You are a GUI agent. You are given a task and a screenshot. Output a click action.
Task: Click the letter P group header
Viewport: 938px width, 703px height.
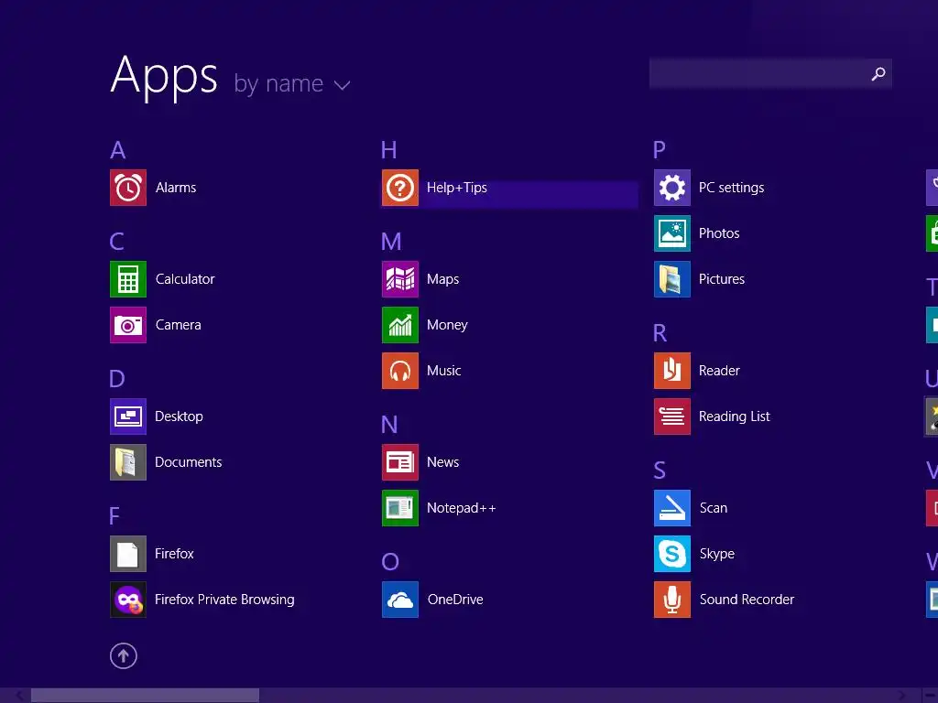tap(660, 150)
